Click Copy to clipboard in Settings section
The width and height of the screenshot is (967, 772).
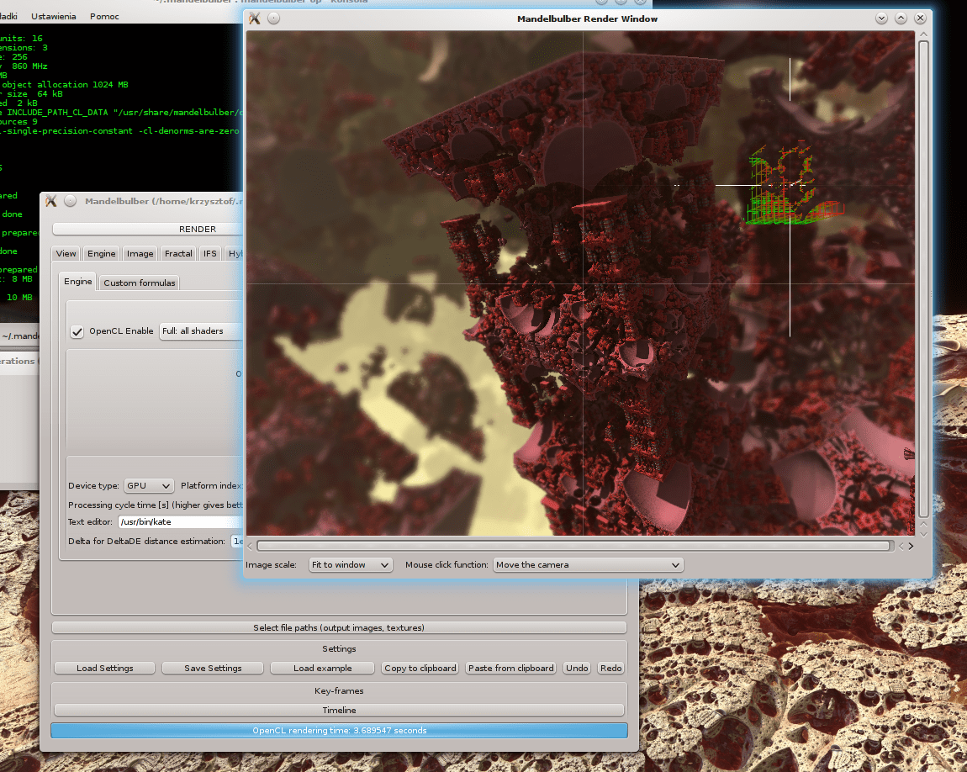[420, 668]
